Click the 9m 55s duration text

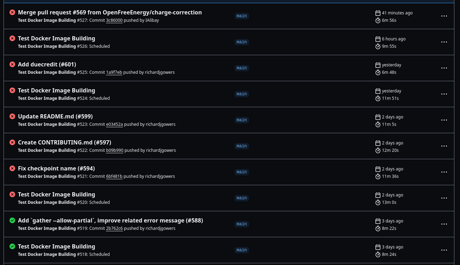(389, 46)
